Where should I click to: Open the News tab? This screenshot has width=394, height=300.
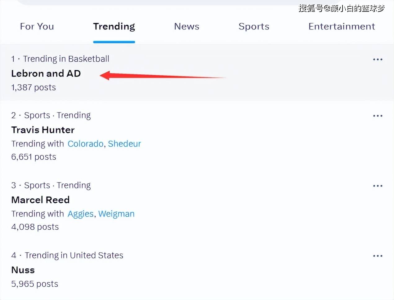pyautogui.click(x=186, y=27)
